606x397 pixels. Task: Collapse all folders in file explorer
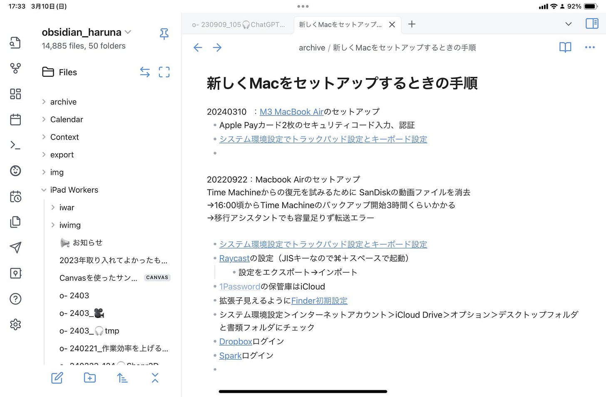(155, 378)
